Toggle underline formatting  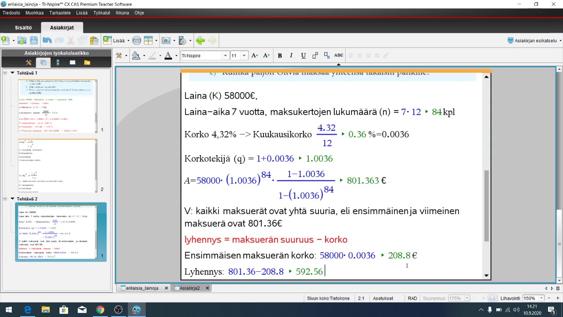pos(303,55)
